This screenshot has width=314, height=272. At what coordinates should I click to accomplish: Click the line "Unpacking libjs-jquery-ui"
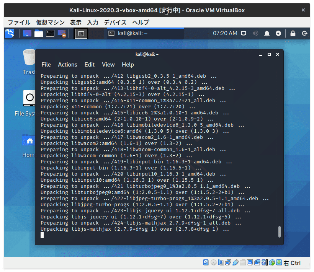coord(141,217)
